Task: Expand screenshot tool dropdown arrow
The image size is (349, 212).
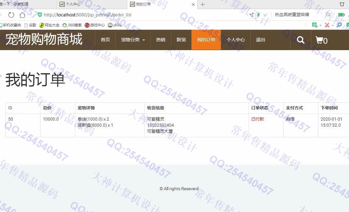Action: coord(333,25)
